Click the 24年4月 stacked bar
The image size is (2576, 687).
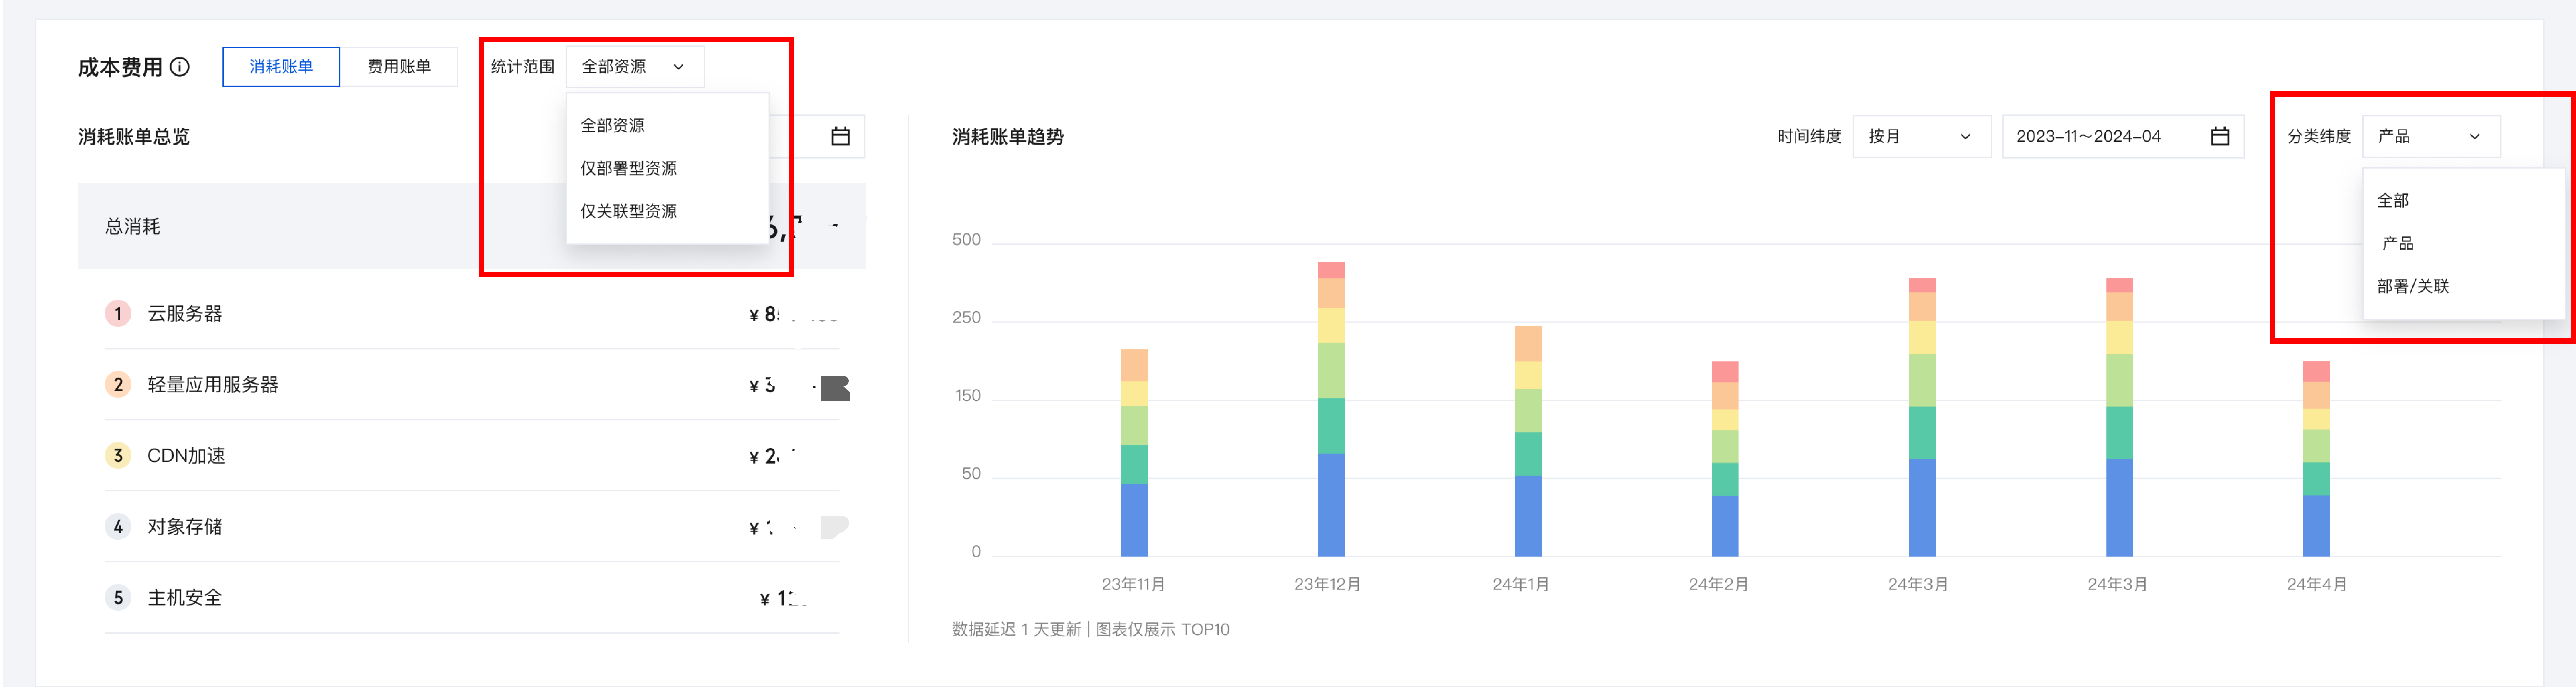click(2316, 459)
